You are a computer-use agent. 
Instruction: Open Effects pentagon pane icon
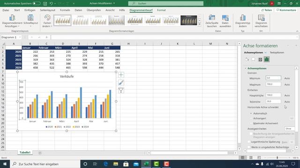[x=253, y=59]
